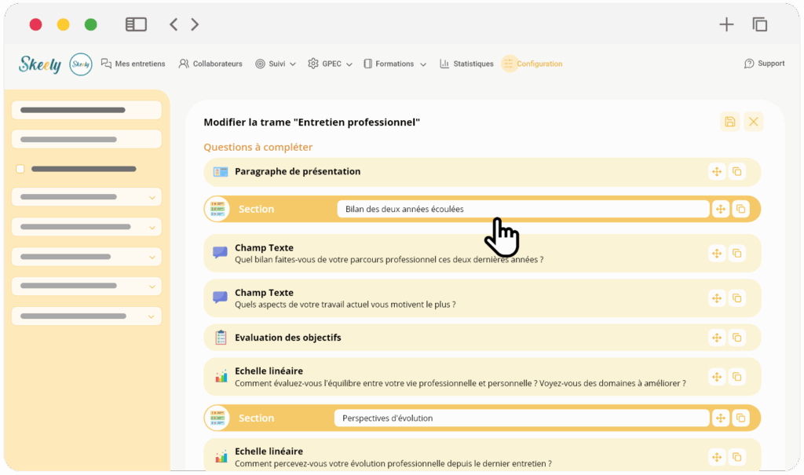Click the Paragraphe de présentation type icon

221,172
